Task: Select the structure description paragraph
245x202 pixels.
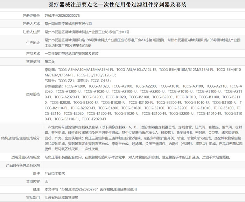Action: tap(143, 138)
